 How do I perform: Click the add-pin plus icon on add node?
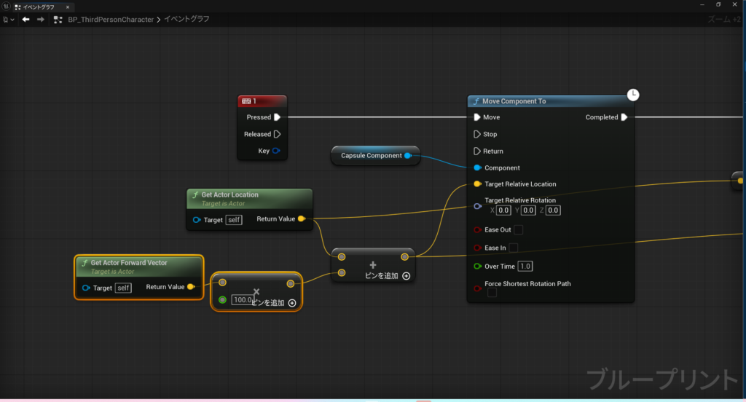tap(406, 276)
